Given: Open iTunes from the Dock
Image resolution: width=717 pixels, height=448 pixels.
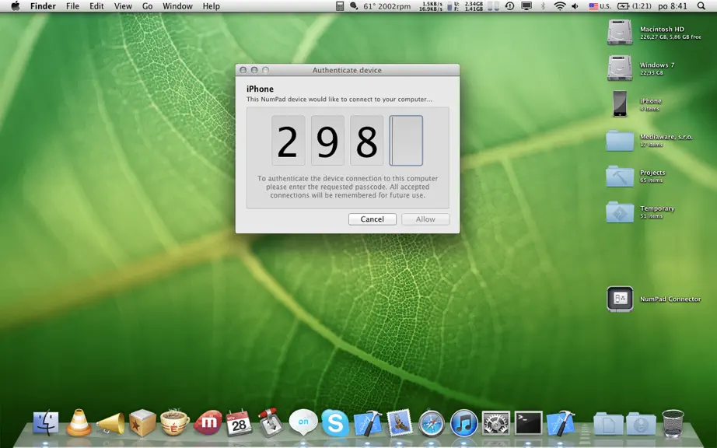Looking at the screenshot, I should tap(463, 423).
